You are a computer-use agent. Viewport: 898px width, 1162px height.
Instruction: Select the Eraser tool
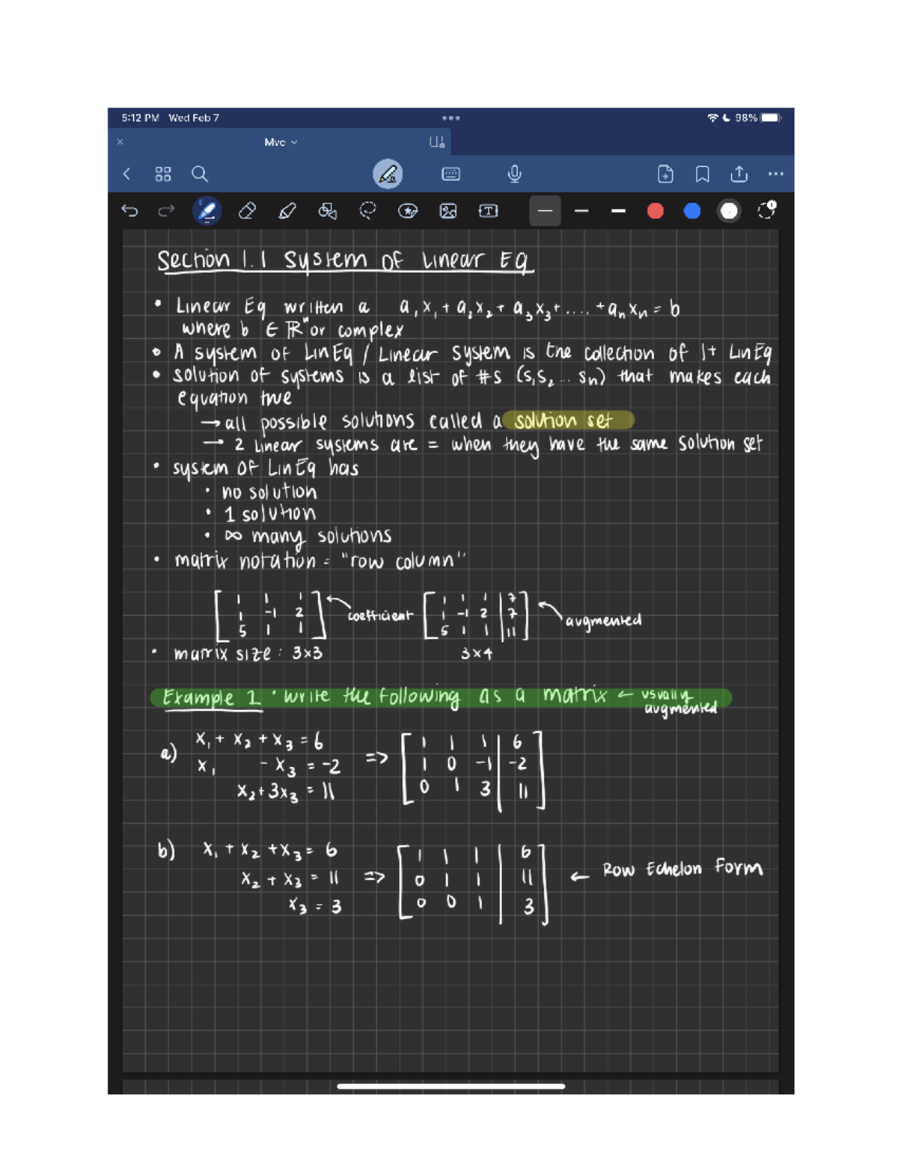(x=249, y=210)
